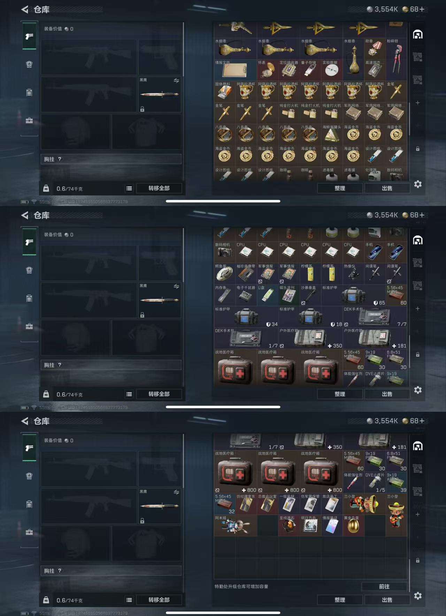446x616 pixels.
Task: Click 出售 button in the bottom screenshot
Action: coord(387,600)
